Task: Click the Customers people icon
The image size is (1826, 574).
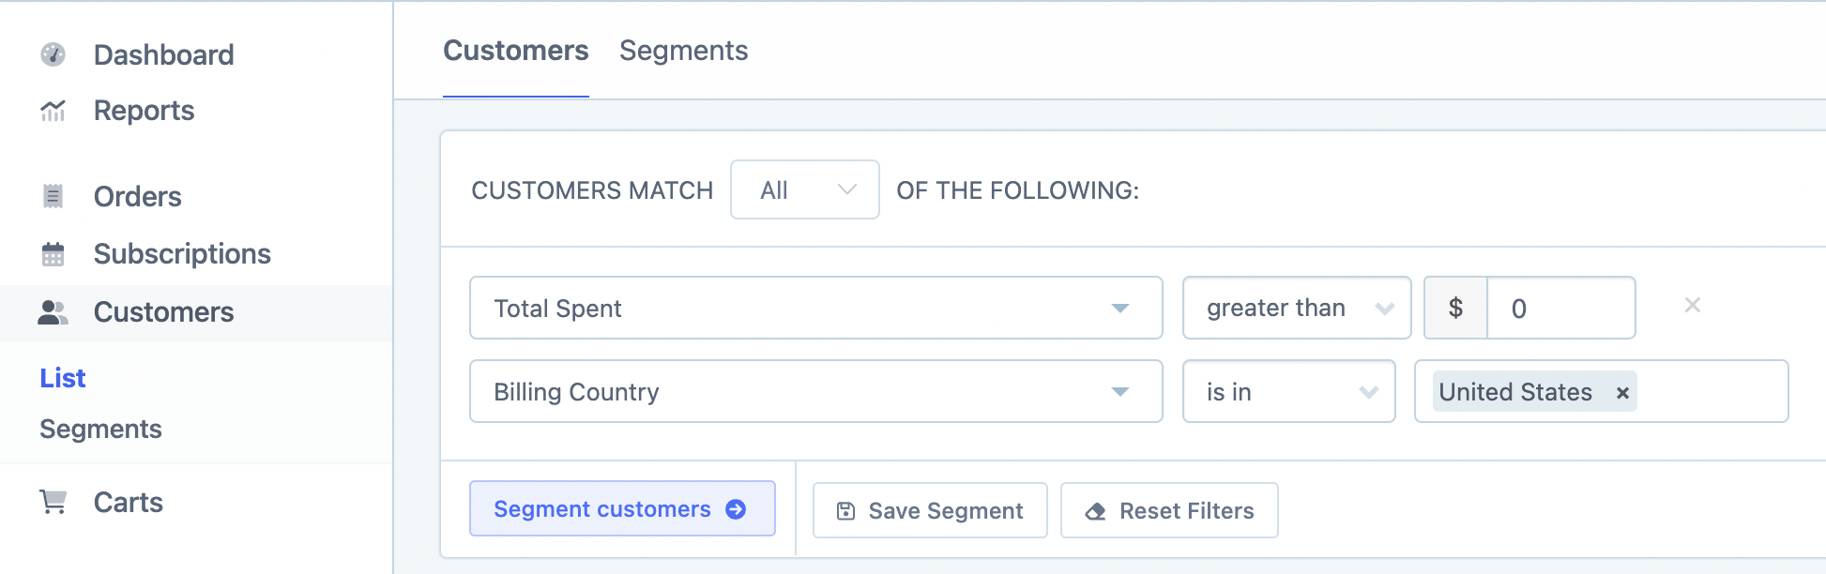Action: point(53,311)
